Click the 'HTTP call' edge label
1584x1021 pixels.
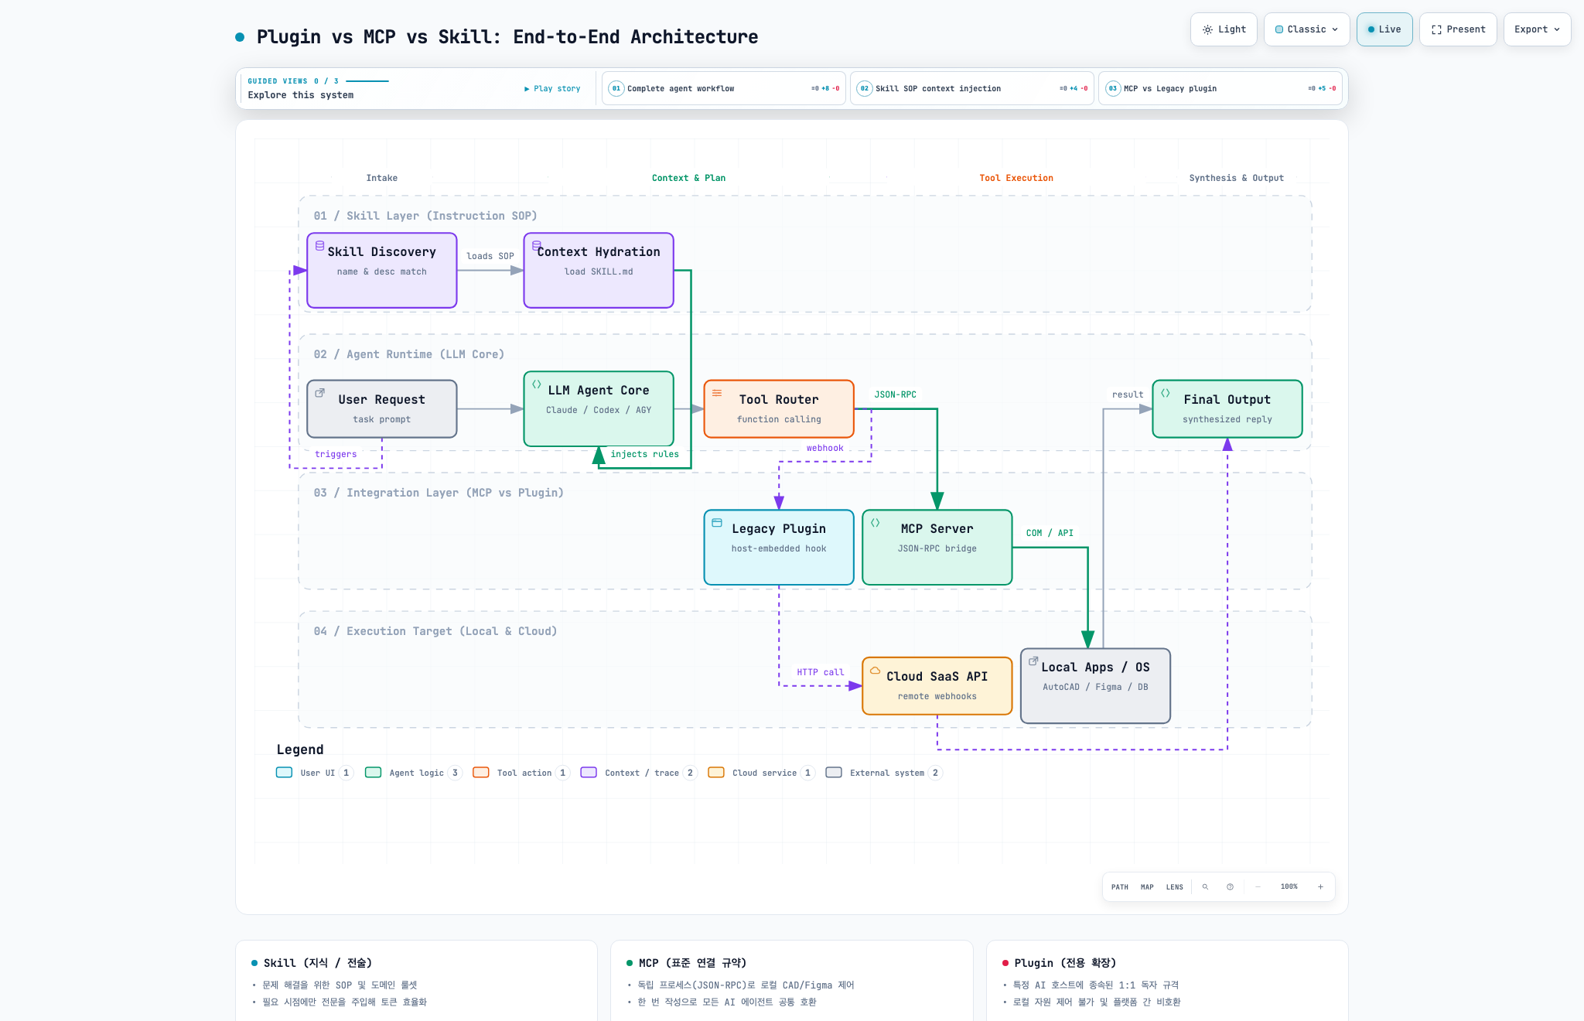pos(821,672)
